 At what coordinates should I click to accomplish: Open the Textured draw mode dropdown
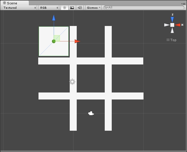click(20, 8)
